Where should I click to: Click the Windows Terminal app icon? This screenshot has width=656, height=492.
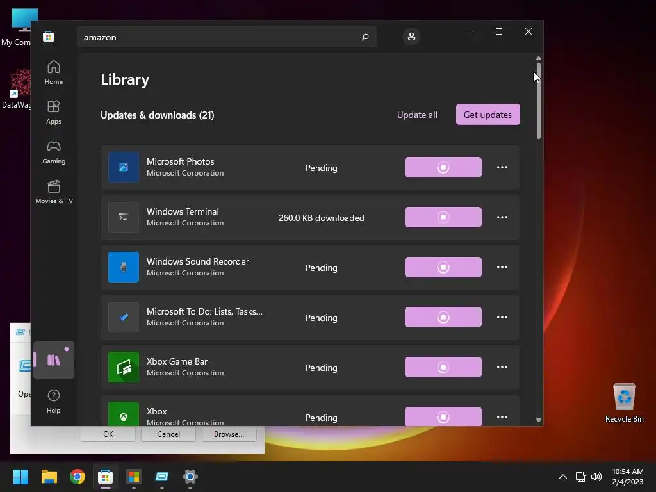124,217
